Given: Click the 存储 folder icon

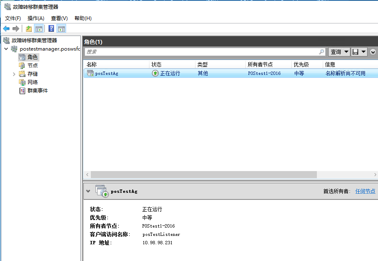Looking at the screenshot, I should (x=22, y=74).
